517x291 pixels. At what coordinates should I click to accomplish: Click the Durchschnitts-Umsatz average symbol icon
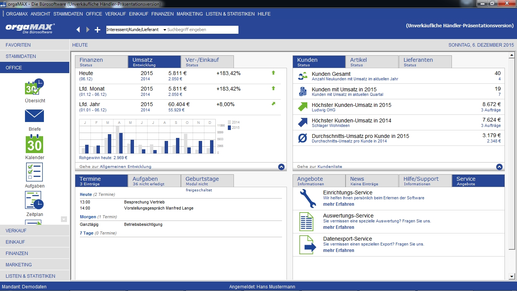point(302,138)
